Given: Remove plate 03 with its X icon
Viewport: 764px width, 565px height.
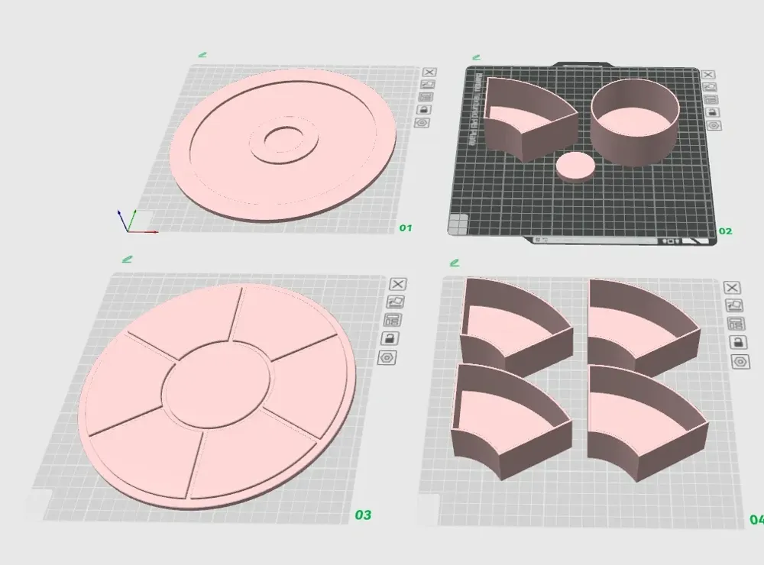Looking at the screenshot, I should tap(398, 285).
